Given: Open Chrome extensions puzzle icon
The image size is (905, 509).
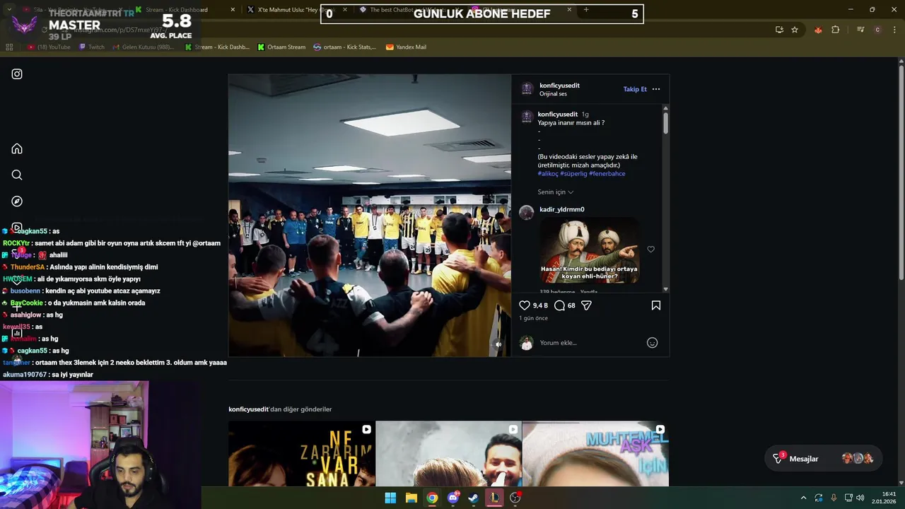Looking at the screenshot, I should click(x=836, y=30).
